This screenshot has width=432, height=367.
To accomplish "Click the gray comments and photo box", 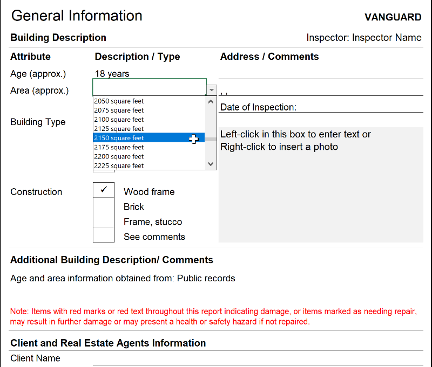I will tap(320, 189).
